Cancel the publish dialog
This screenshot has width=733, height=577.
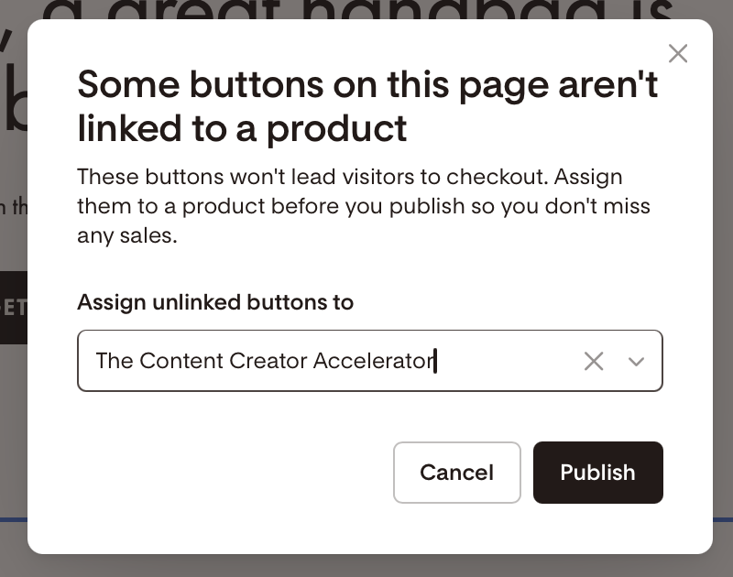coord(456,473)
